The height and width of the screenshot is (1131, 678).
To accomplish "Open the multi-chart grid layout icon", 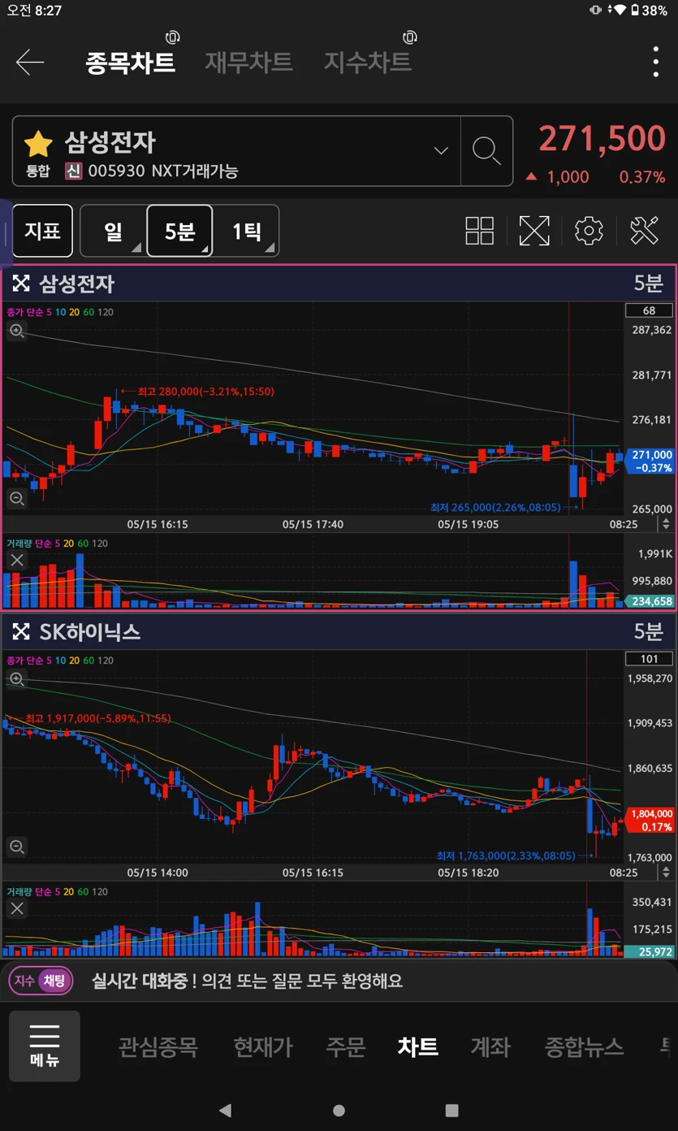I will 480,231.
